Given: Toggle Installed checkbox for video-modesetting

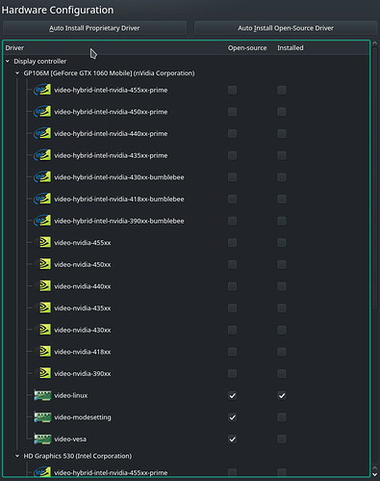Looking at the screenshot, I should click(282, 417).
